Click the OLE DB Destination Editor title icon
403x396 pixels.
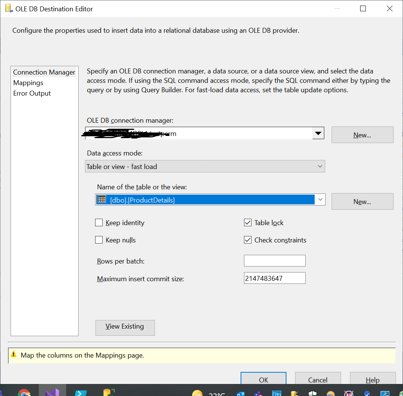point(9,8)
